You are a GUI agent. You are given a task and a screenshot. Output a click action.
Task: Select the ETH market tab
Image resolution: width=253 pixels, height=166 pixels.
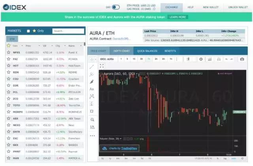click(x=12, y=39)
